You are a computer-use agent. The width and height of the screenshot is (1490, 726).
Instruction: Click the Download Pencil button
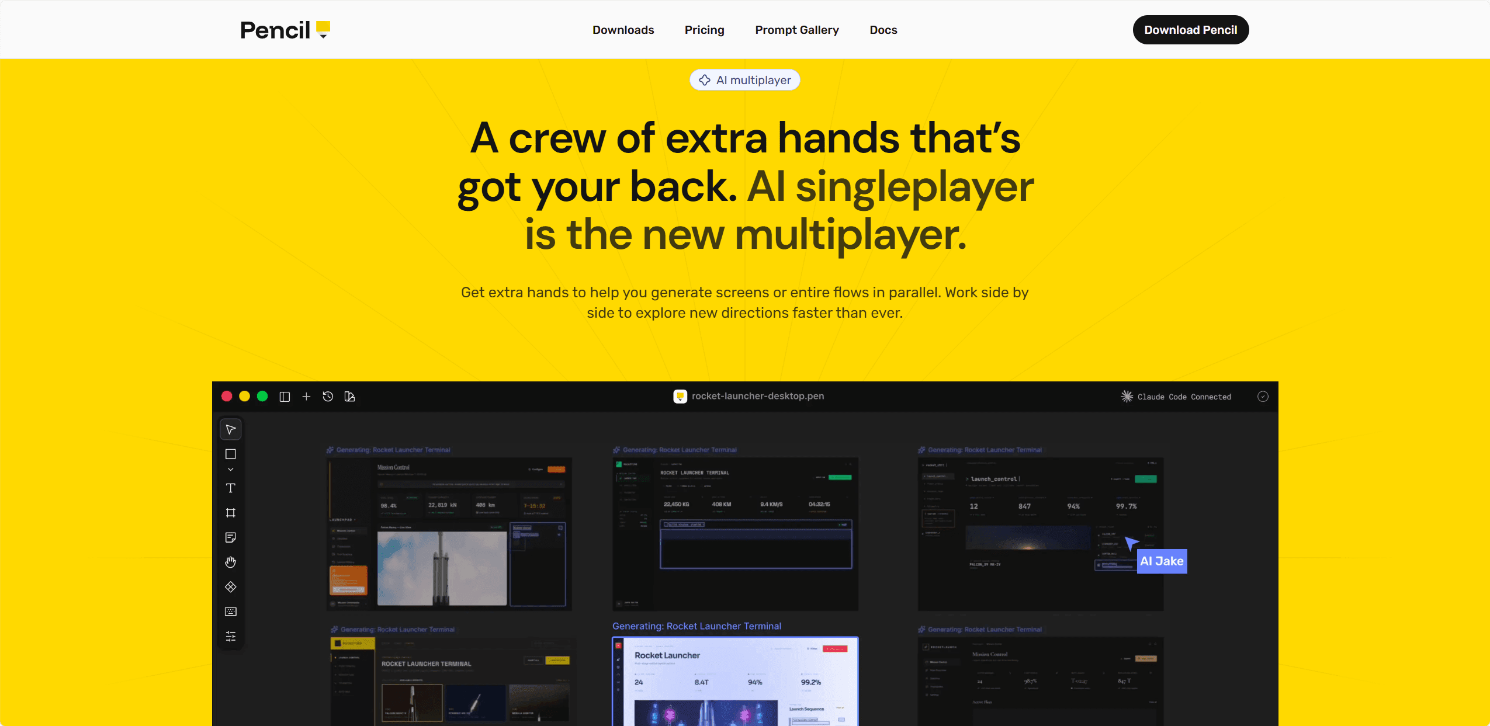pyautogui.click(x=1191, y=30)
